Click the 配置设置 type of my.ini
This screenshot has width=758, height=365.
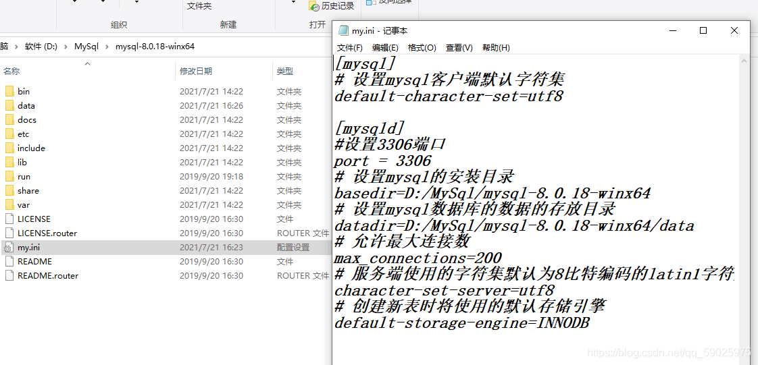(x=293, y=247)
